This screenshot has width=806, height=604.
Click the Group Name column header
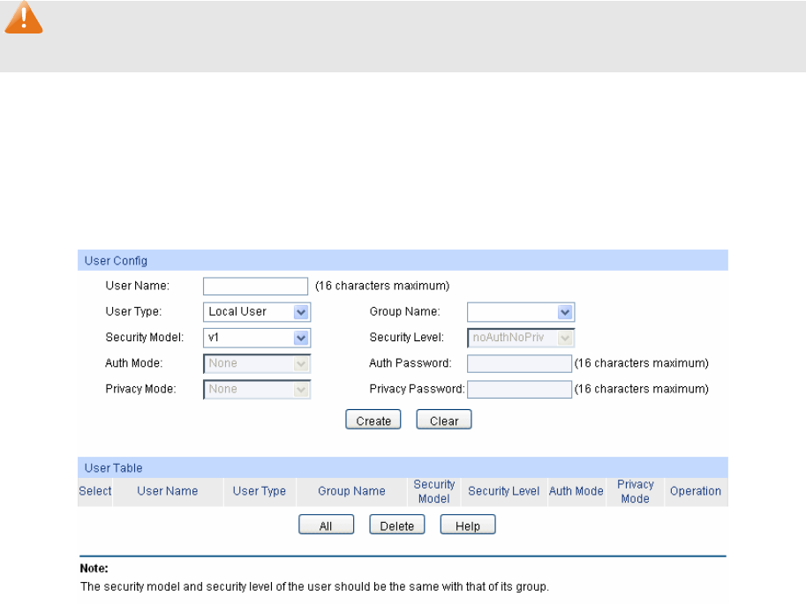click(351, 491)
